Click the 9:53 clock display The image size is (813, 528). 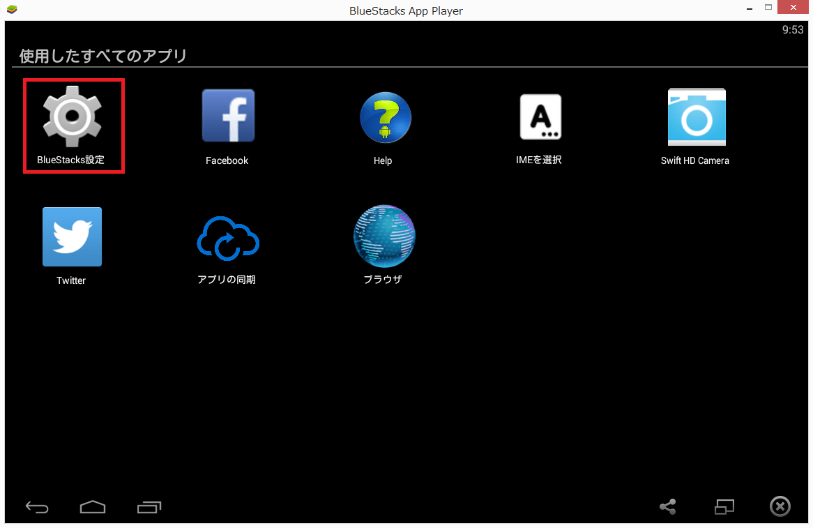pyautogui.click(x=793, y=30)
